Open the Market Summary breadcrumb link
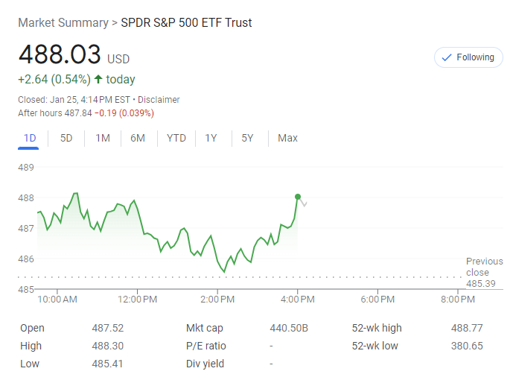Screen dimensions: 513x380 (63, 22)
